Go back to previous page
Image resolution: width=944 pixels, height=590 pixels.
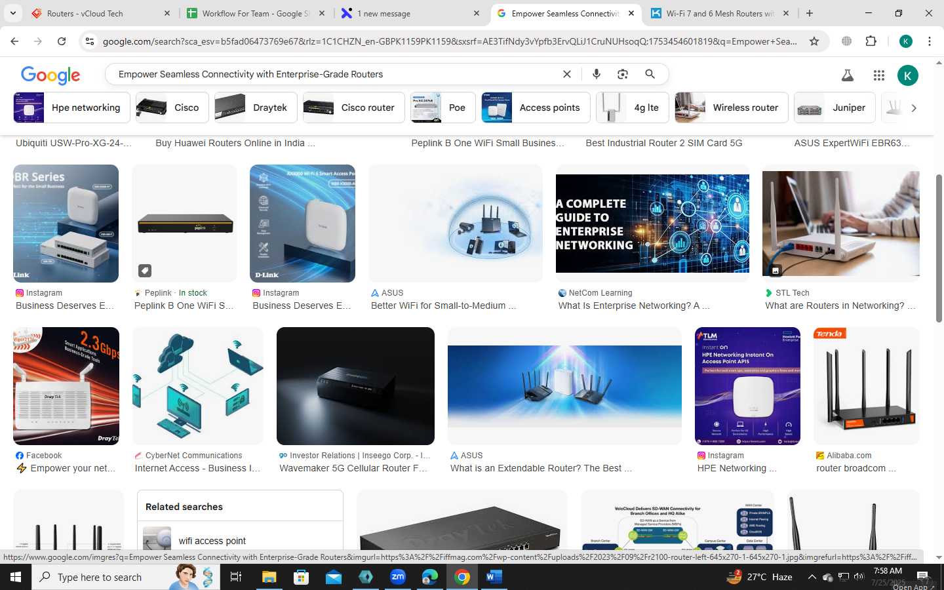(x=14, y=41)
